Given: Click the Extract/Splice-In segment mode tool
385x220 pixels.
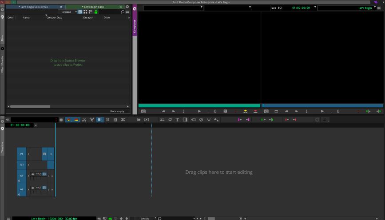Looking at the screenshot, I should point(68,120).
